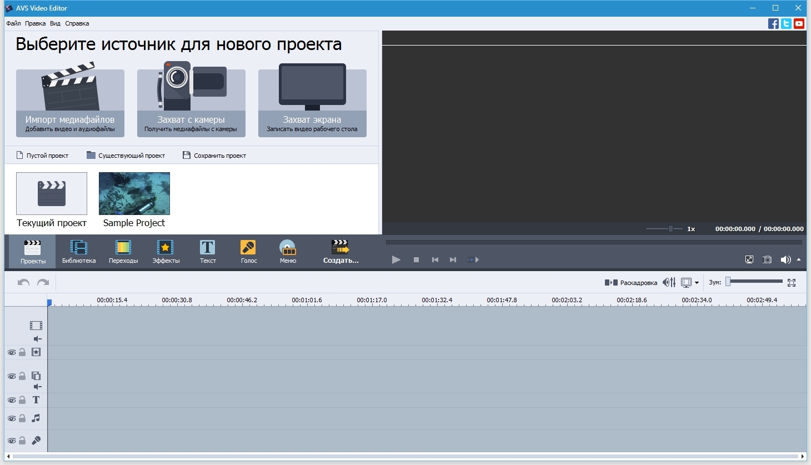Hide the video effects track eye
Viewport: 811px width, 465px height.
tap(11, 352)
